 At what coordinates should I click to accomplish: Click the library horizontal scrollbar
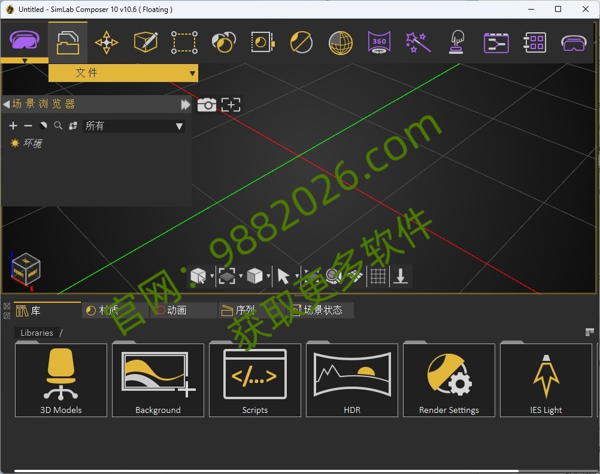click(266, 471)
